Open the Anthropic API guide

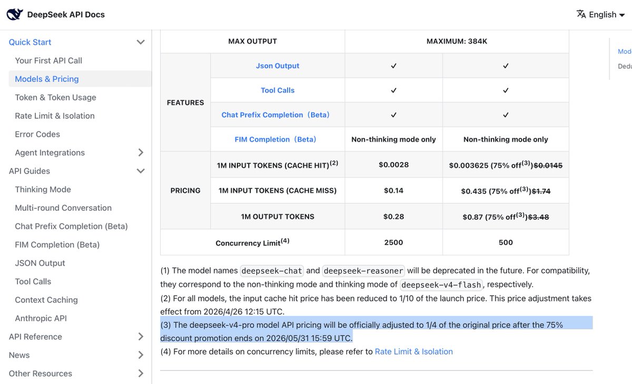pyautogui.click(x=41, y=318)
